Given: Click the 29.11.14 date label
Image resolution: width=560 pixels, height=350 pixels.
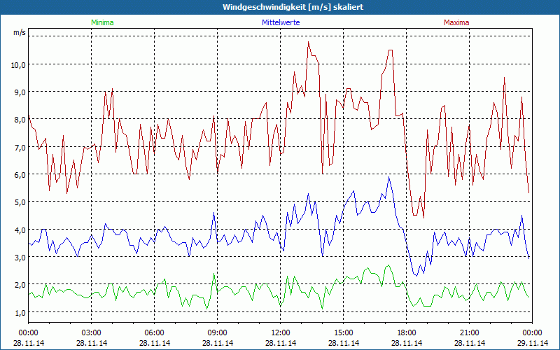Looking at the screenshot, I should 532,343.
